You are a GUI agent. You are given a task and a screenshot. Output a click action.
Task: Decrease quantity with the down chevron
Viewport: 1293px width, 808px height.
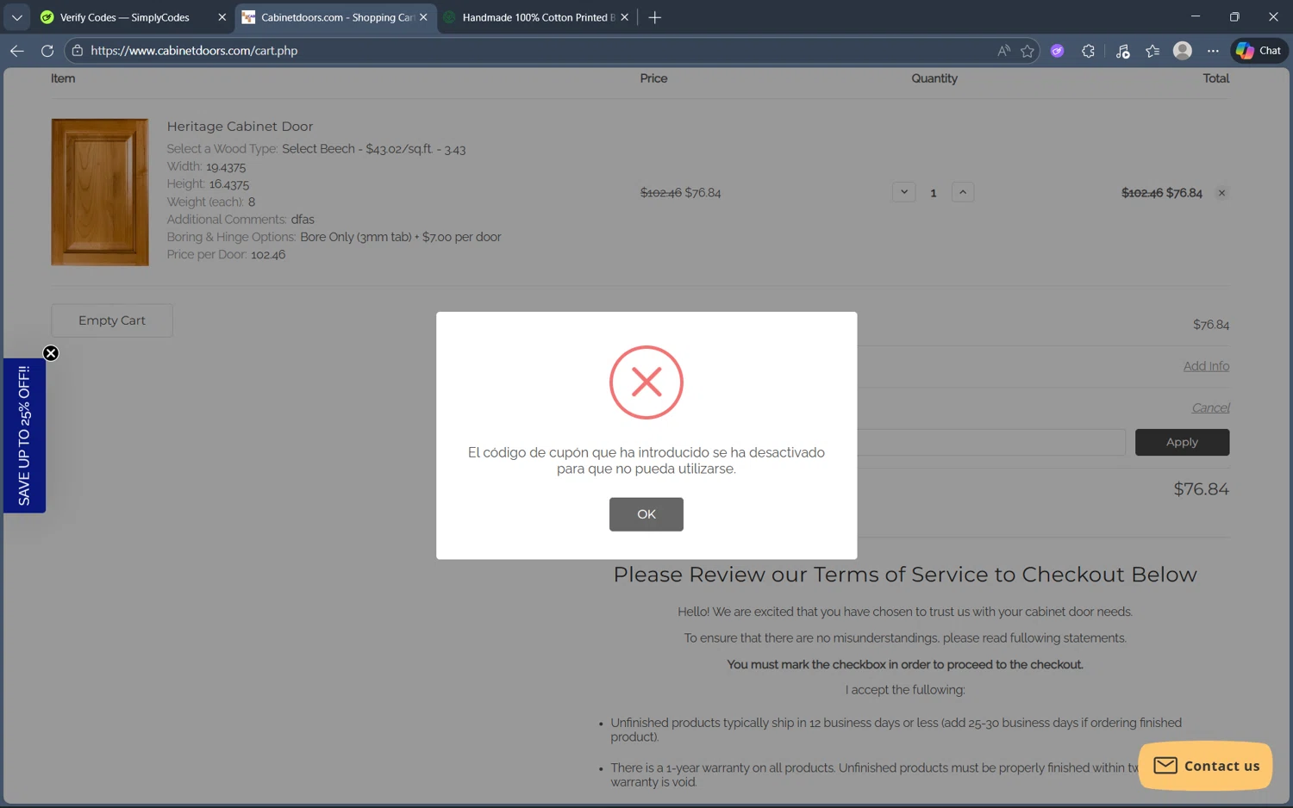click(x=903, y=192)
